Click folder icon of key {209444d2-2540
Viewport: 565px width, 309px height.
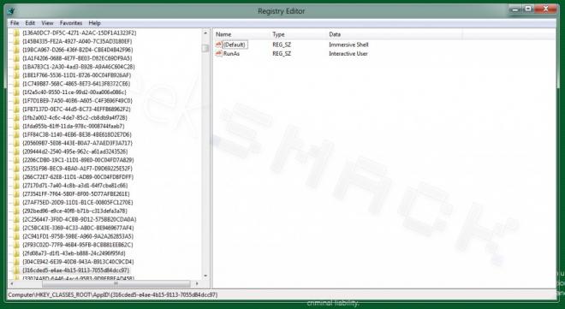tap(16, 152)
